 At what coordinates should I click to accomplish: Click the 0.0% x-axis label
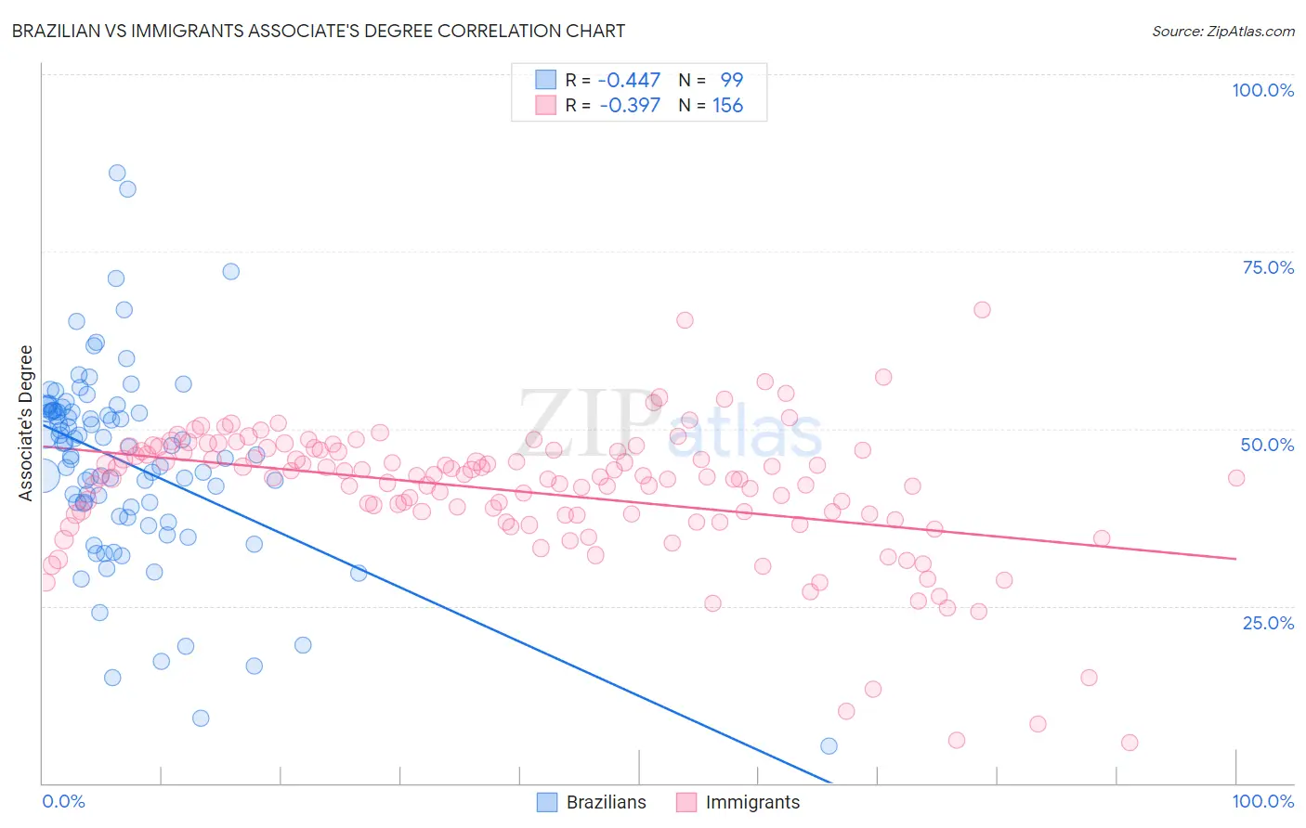point(64,801)
